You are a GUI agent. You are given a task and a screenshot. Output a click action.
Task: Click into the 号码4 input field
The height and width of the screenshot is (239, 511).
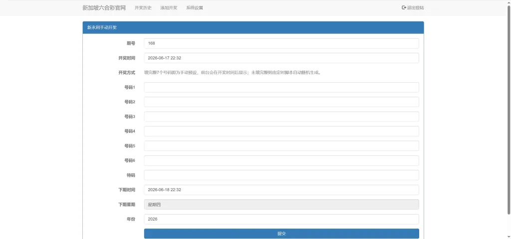pyautogui.click(x=281, y=131)
